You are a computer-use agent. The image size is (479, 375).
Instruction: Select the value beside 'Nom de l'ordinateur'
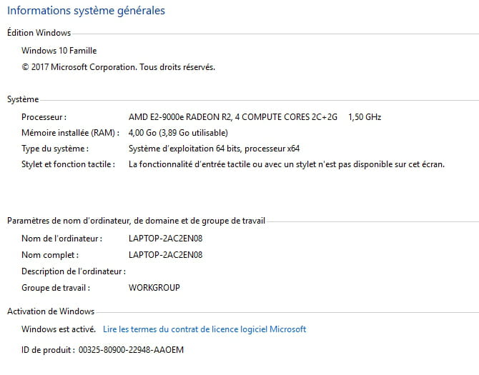tap(165, 238)
